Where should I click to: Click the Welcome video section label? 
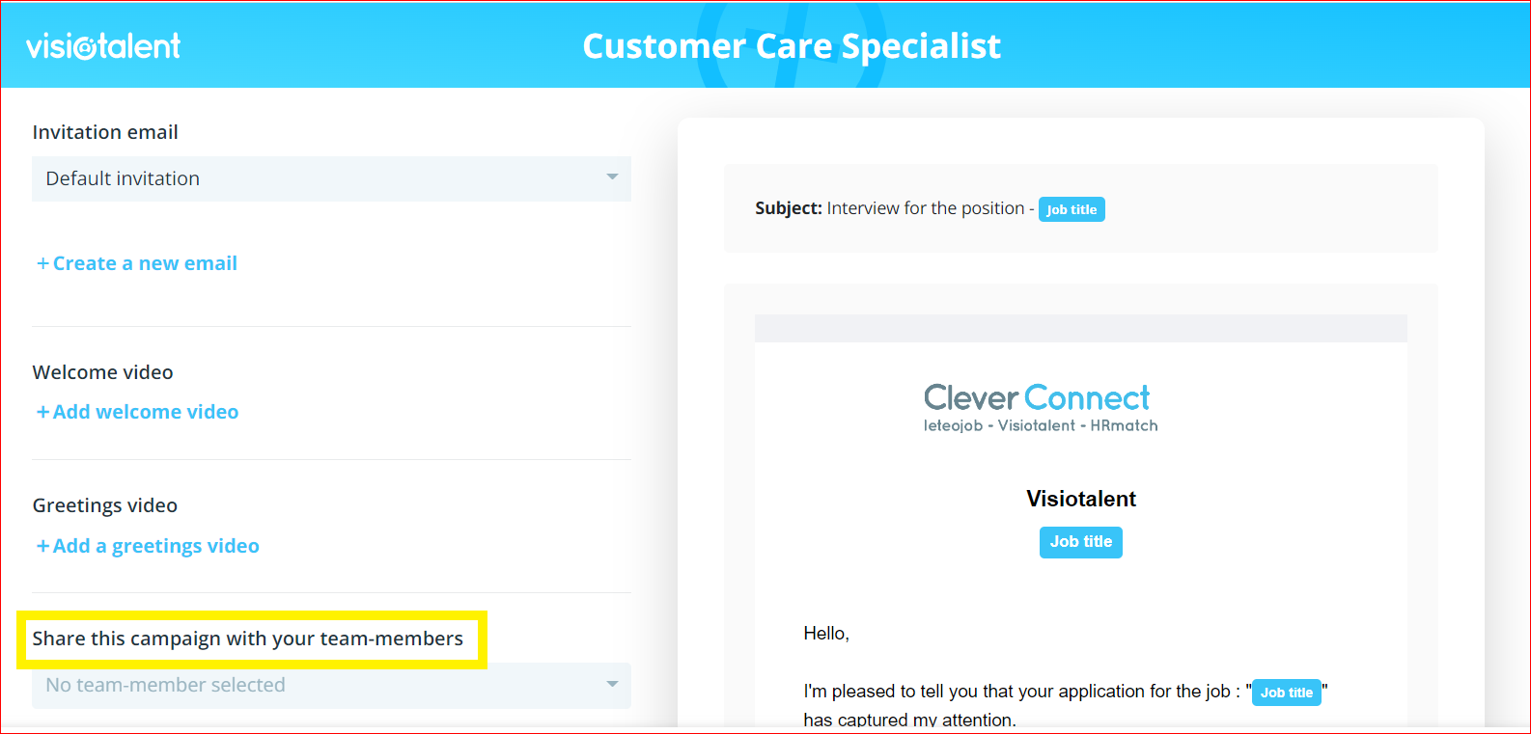103,372
